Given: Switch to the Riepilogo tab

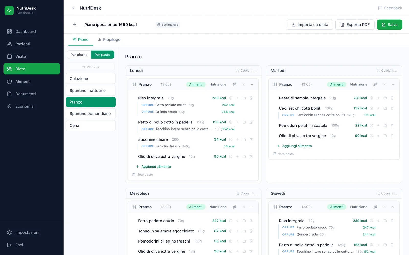Looking at the screenshot, I should click(109, 40).
